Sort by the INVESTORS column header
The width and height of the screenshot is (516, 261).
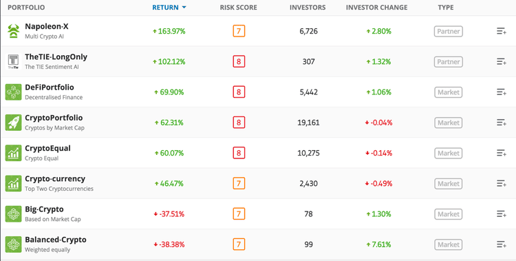pos(308,8)
